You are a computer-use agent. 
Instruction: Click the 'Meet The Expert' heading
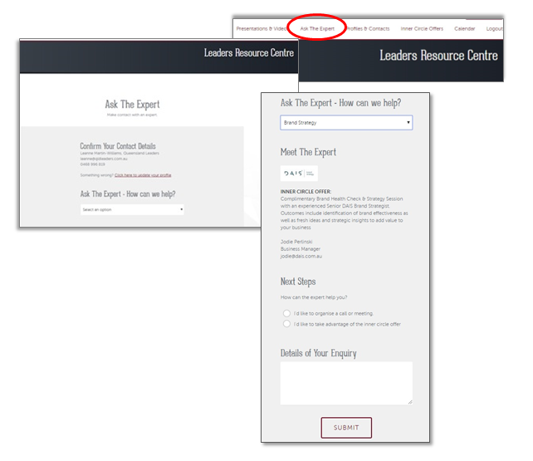(x=308, y=152)
